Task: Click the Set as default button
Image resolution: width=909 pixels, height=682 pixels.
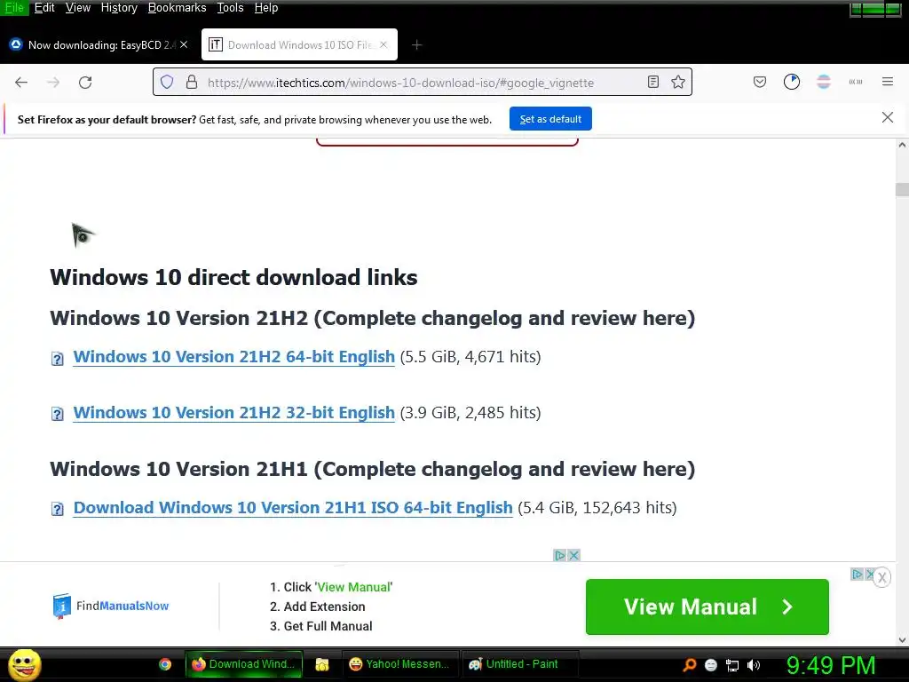Action: (x=550, y=119)
